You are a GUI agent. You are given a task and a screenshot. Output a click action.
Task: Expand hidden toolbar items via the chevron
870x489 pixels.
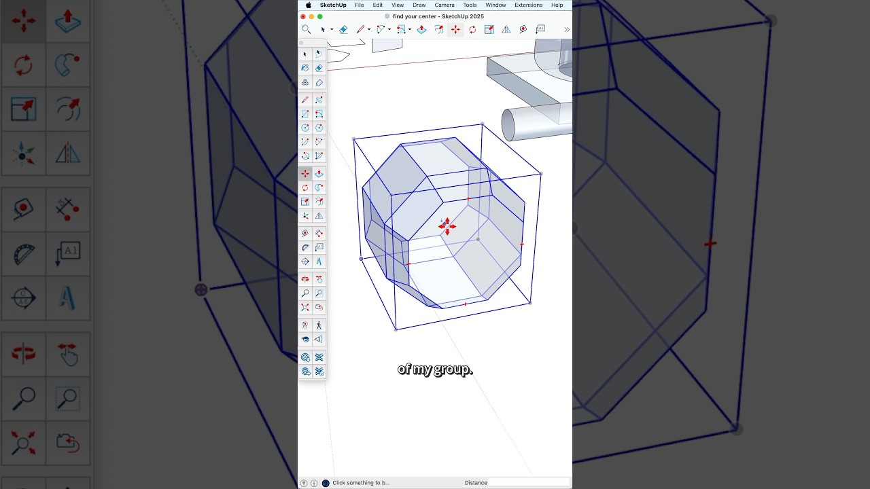point(566,29)
